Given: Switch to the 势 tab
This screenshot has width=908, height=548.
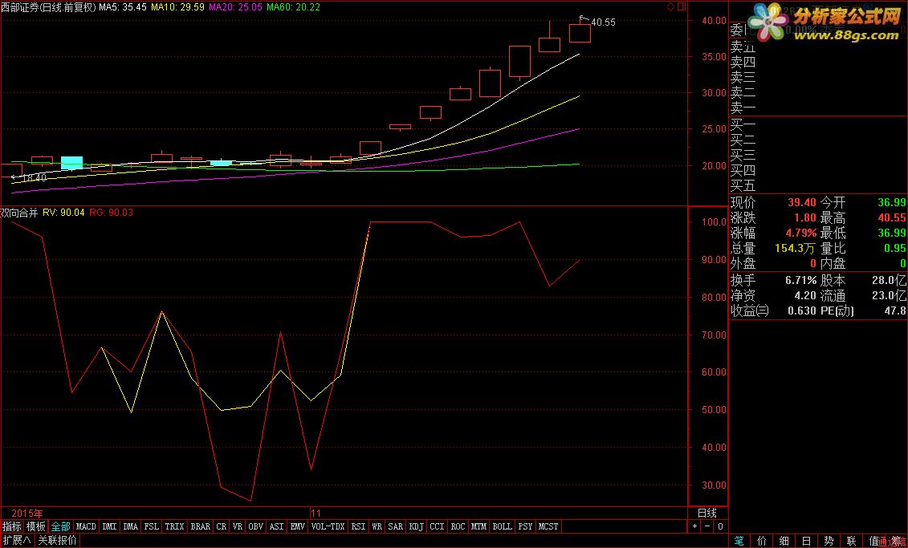Looking at the screenshot, I should pyautogui.click(x=829, y=541).
